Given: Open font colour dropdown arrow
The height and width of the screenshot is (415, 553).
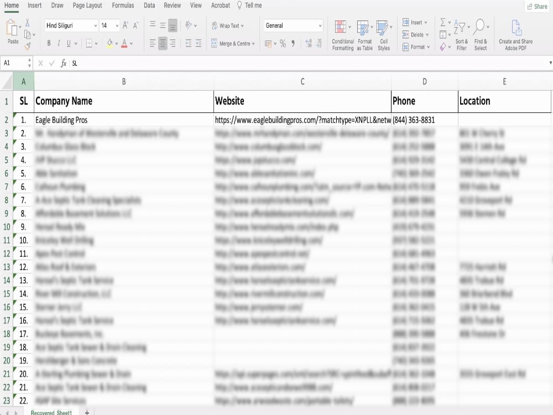Looking at the screenshot, I should (131, 44).
